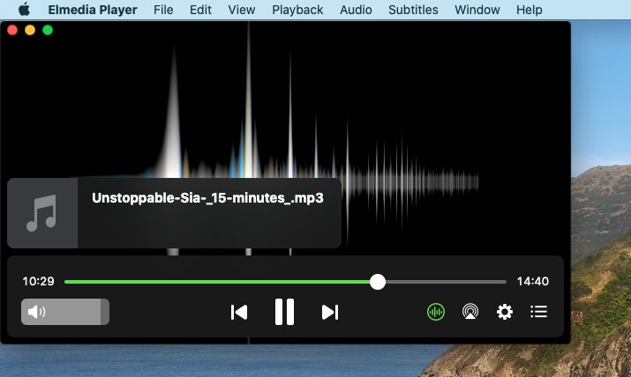Click the elapsed time 10:29
631x377 pixels.
pyautogui.click(x=38, y=281)
